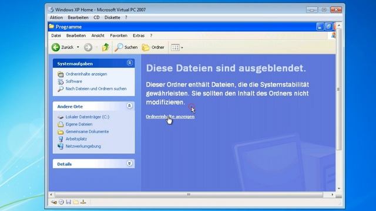
Task: Open the Favoriten menu
Action: point(119,35)
